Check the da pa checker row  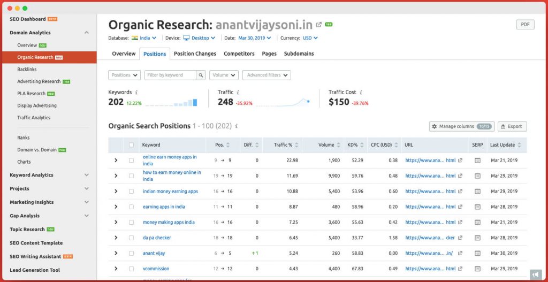[132, 238]
